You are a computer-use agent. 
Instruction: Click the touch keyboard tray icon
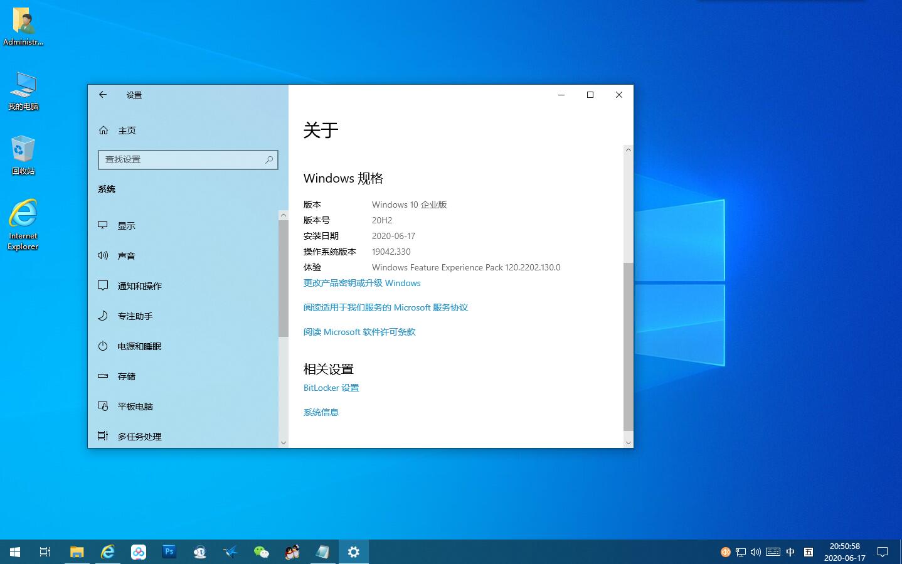773,552
